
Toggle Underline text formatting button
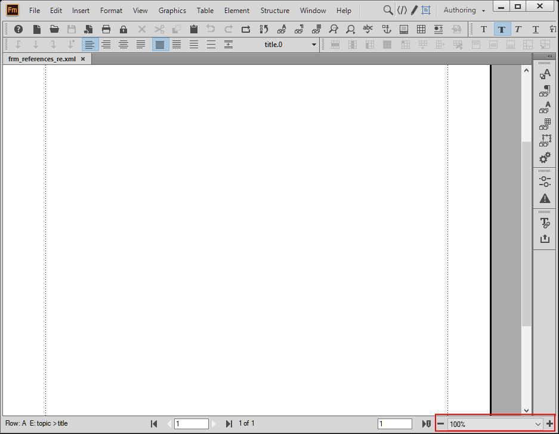point(536,29)
